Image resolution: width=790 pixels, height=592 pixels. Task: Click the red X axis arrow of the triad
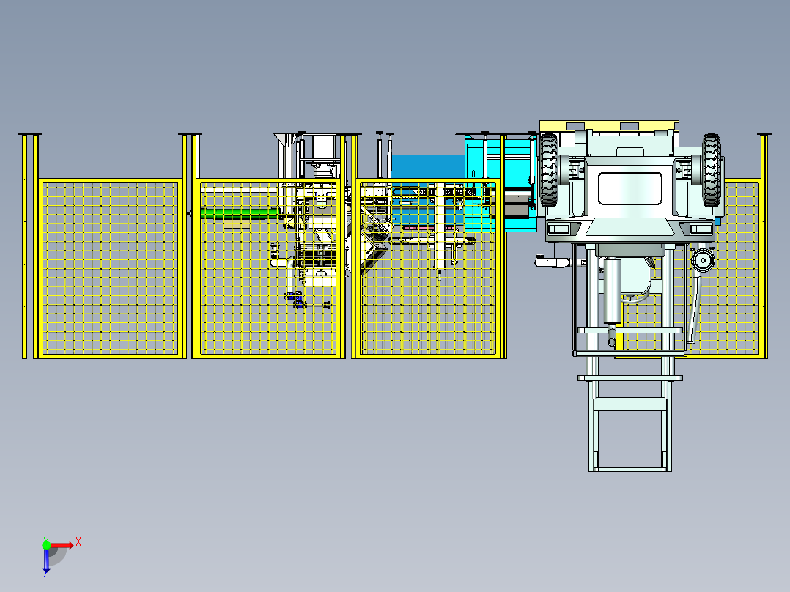[62, 545]
